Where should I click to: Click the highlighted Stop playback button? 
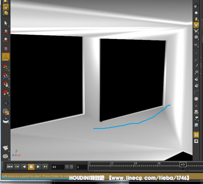(x=31, y=167)
